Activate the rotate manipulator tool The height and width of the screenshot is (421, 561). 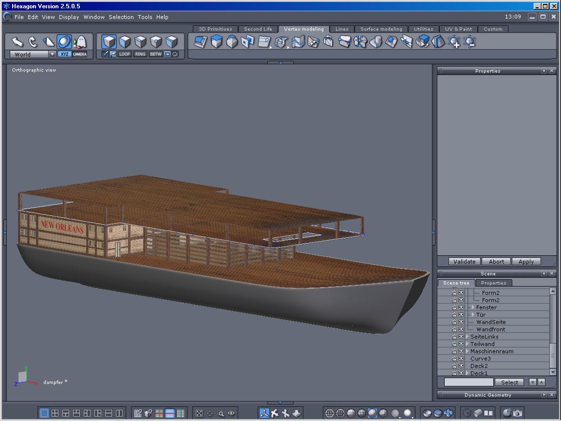tap(33, 42)
